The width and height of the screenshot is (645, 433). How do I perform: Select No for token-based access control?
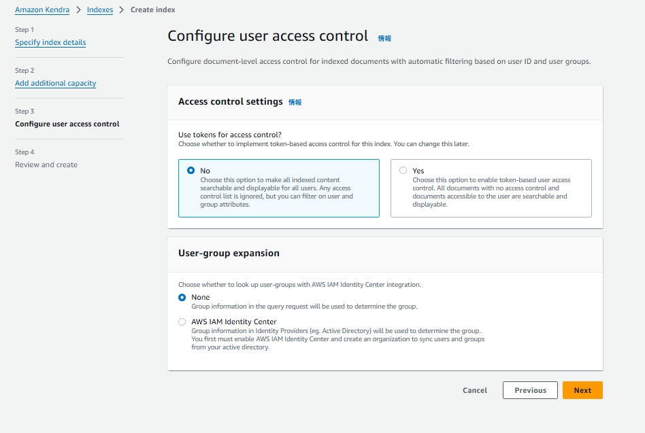(191, 171)
